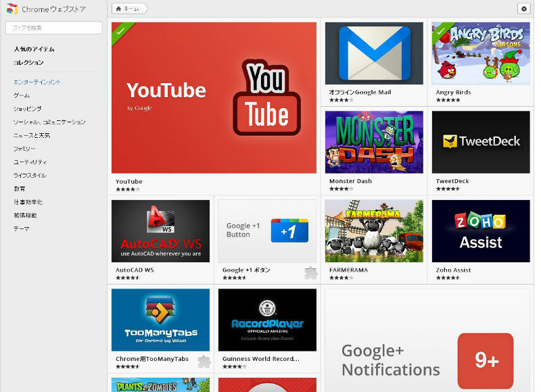
Task: Click the star rating under Zoho Assist
Action: (448, 278)
